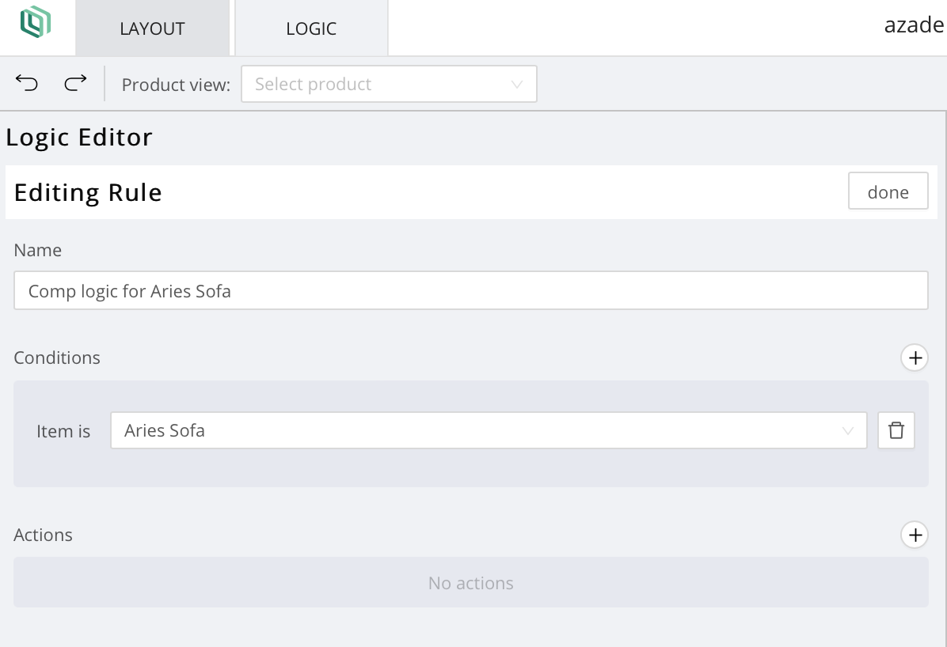947x647 pixels.
Task: Redo the last undone change
Action: click(75, 83)
